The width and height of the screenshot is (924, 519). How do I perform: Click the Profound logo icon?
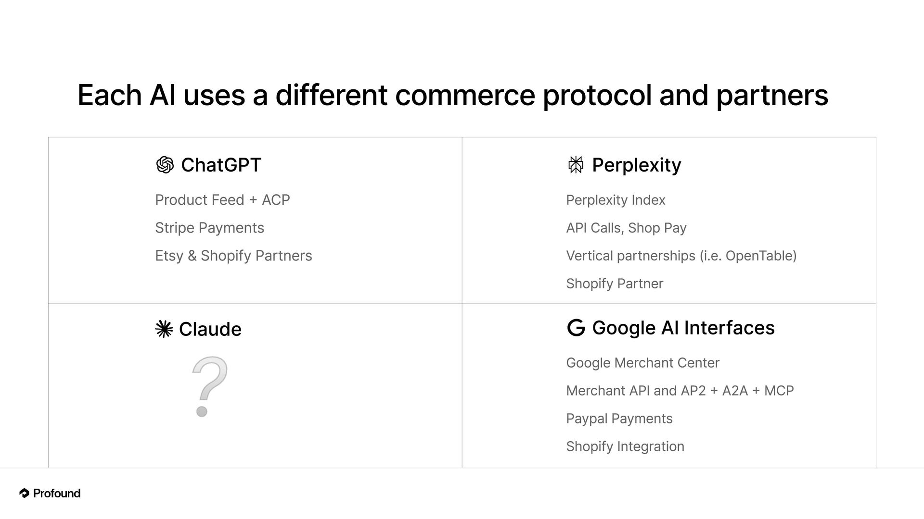pyautogui.click(x=24, y=493)
